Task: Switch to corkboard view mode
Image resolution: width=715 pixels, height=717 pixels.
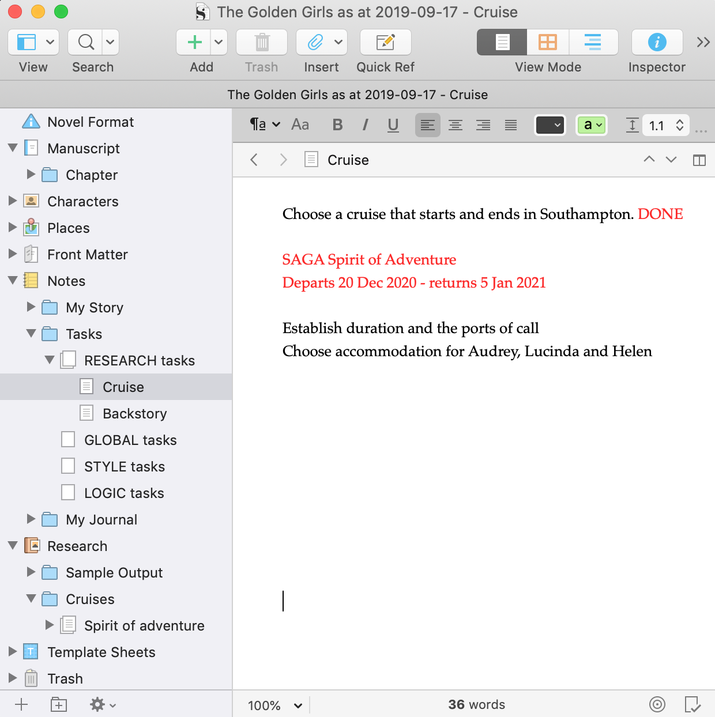Action: [x=548, y=42]
